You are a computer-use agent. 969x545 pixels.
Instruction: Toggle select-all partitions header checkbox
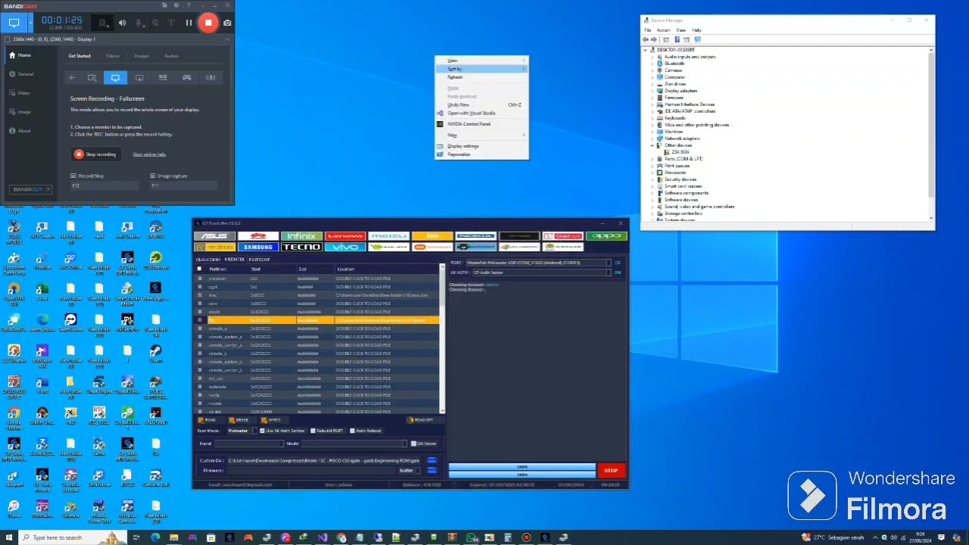point(200,269)
